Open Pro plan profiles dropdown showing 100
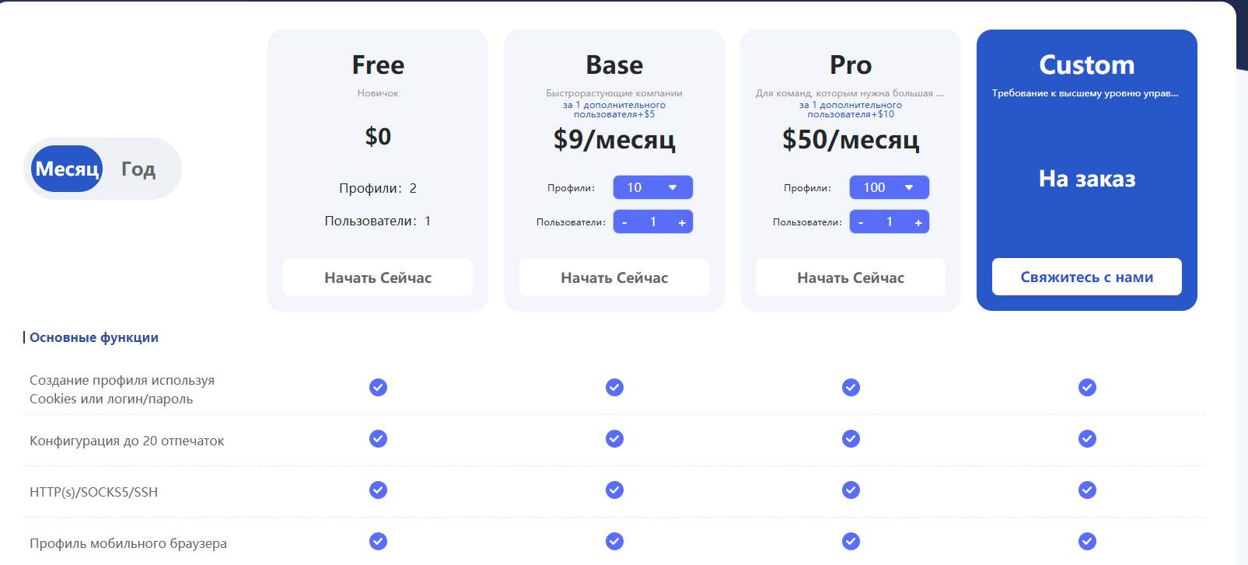 [x=889, y=187]
